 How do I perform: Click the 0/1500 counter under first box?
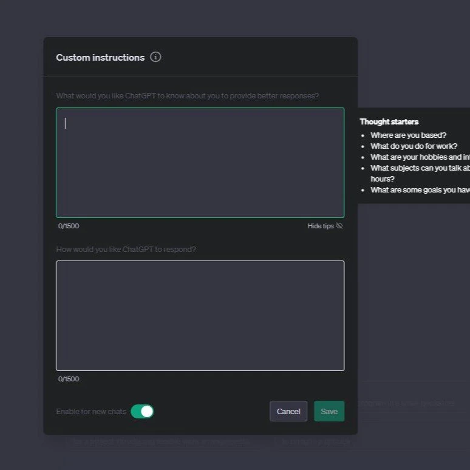(69, 226)
